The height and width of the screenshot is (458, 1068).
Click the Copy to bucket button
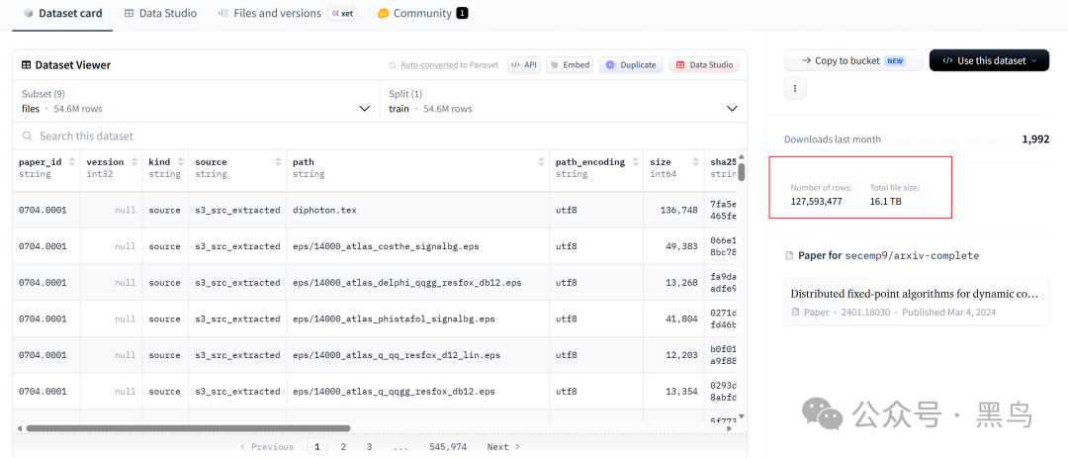tap(853, 60)
